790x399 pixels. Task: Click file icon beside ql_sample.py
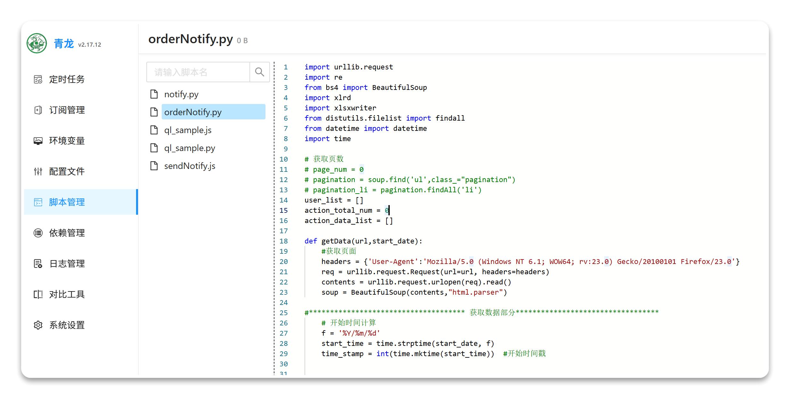pyautogui.click(x=154, y=148)
